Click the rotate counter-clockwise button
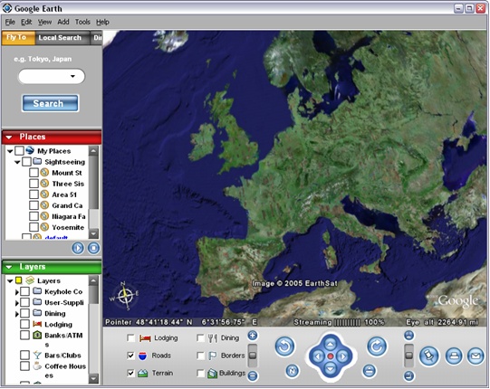The height and width of the screenshot is (389, 490). pyautogui.click(x=284, y=346)
